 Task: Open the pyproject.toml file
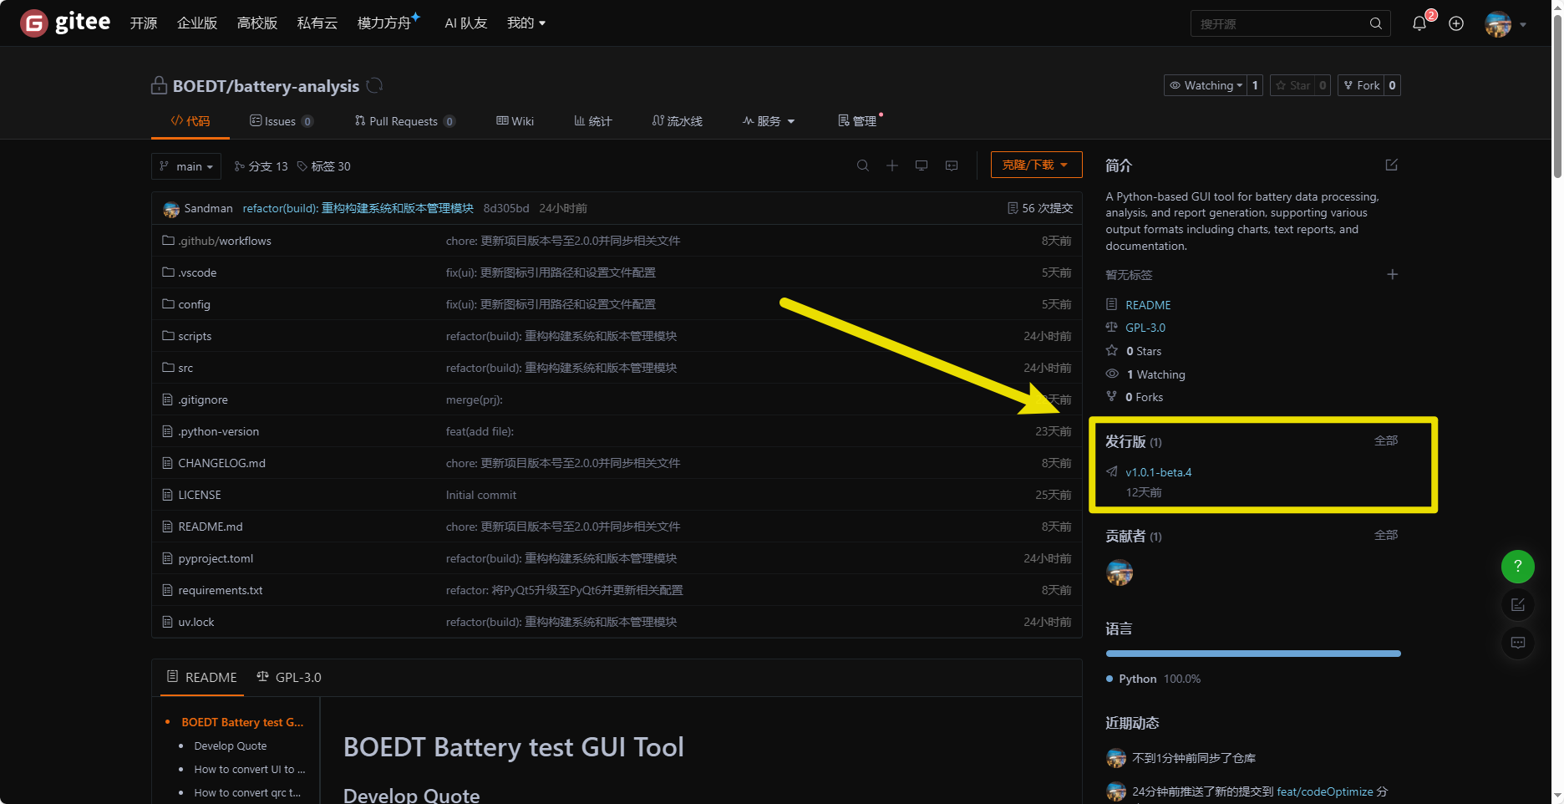(216, 558)
